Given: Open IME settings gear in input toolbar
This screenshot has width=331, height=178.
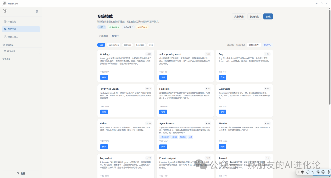Looking at the screenshot, I should [328, 172].
